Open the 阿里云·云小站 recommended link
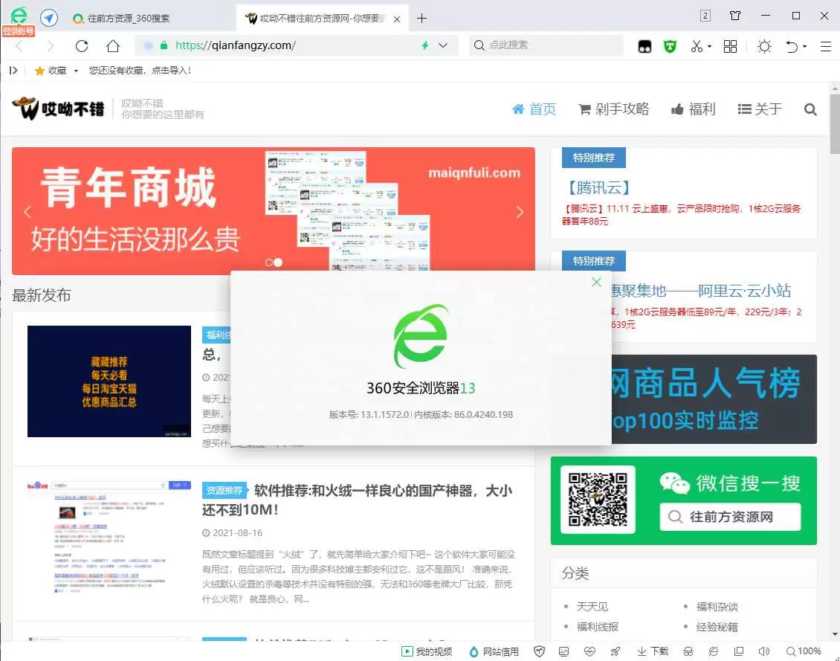This screenshot has height=661, width=840. pyautogui.click(x=701, y=291)
